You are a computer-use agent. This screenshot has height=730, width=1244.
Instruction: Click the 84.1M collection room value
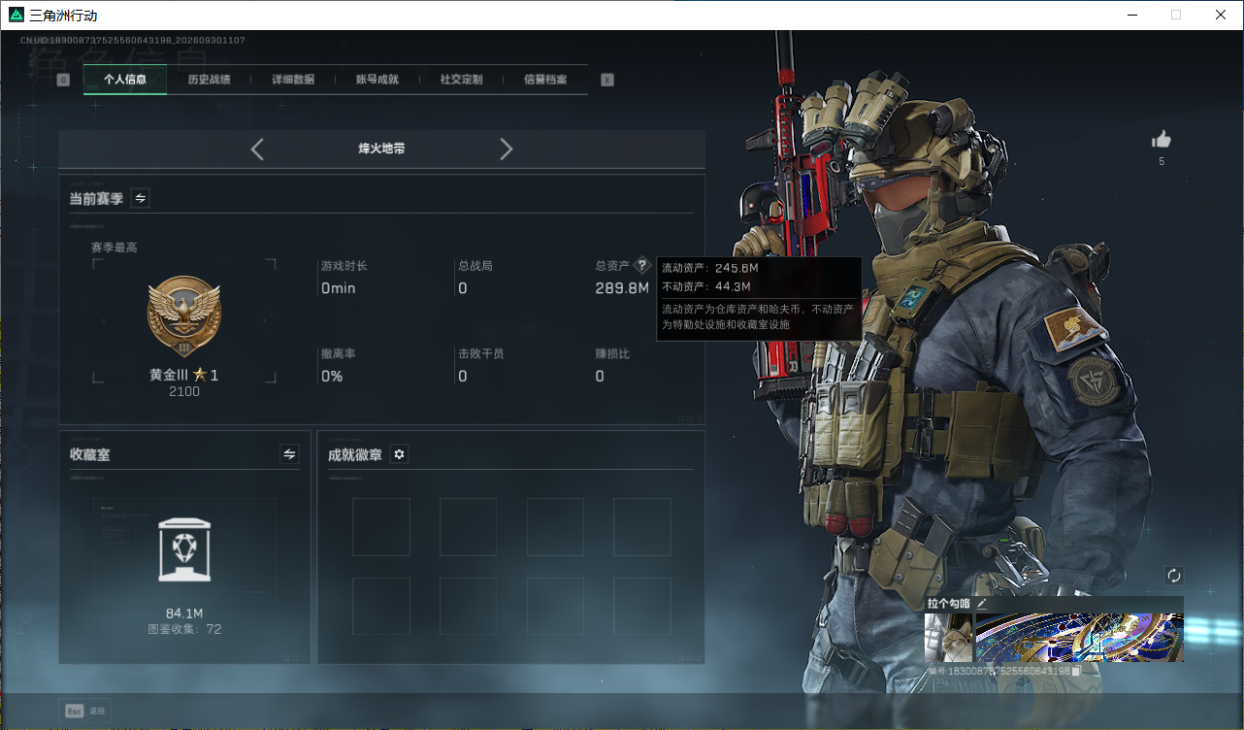[184, 614]
